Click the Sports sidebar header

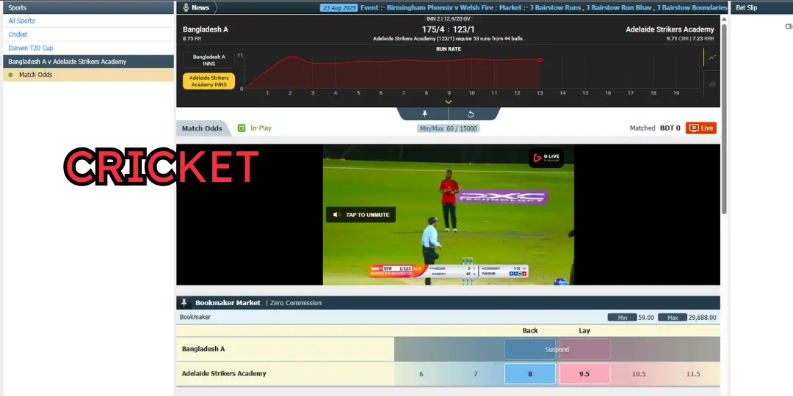point(89,7)
